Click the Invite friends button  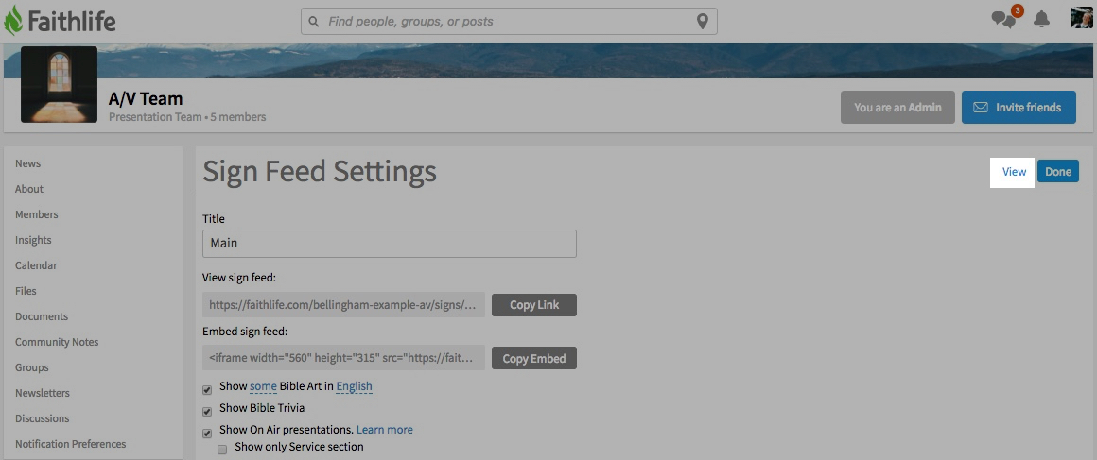coord(1019,107)
